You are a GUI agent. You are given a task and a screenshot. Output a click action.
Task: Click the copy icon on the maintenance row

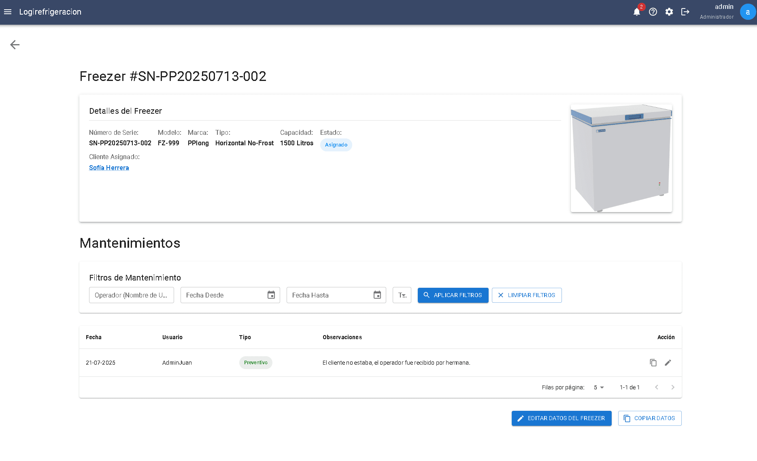pos(653,363)
